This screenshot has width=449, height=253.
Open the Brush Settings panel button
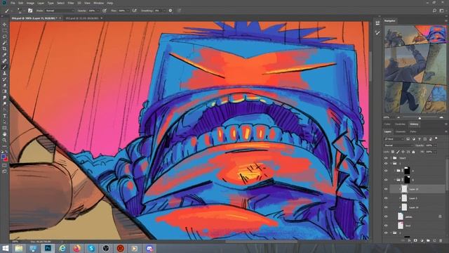pyautogui.click(x=30, y=11)
